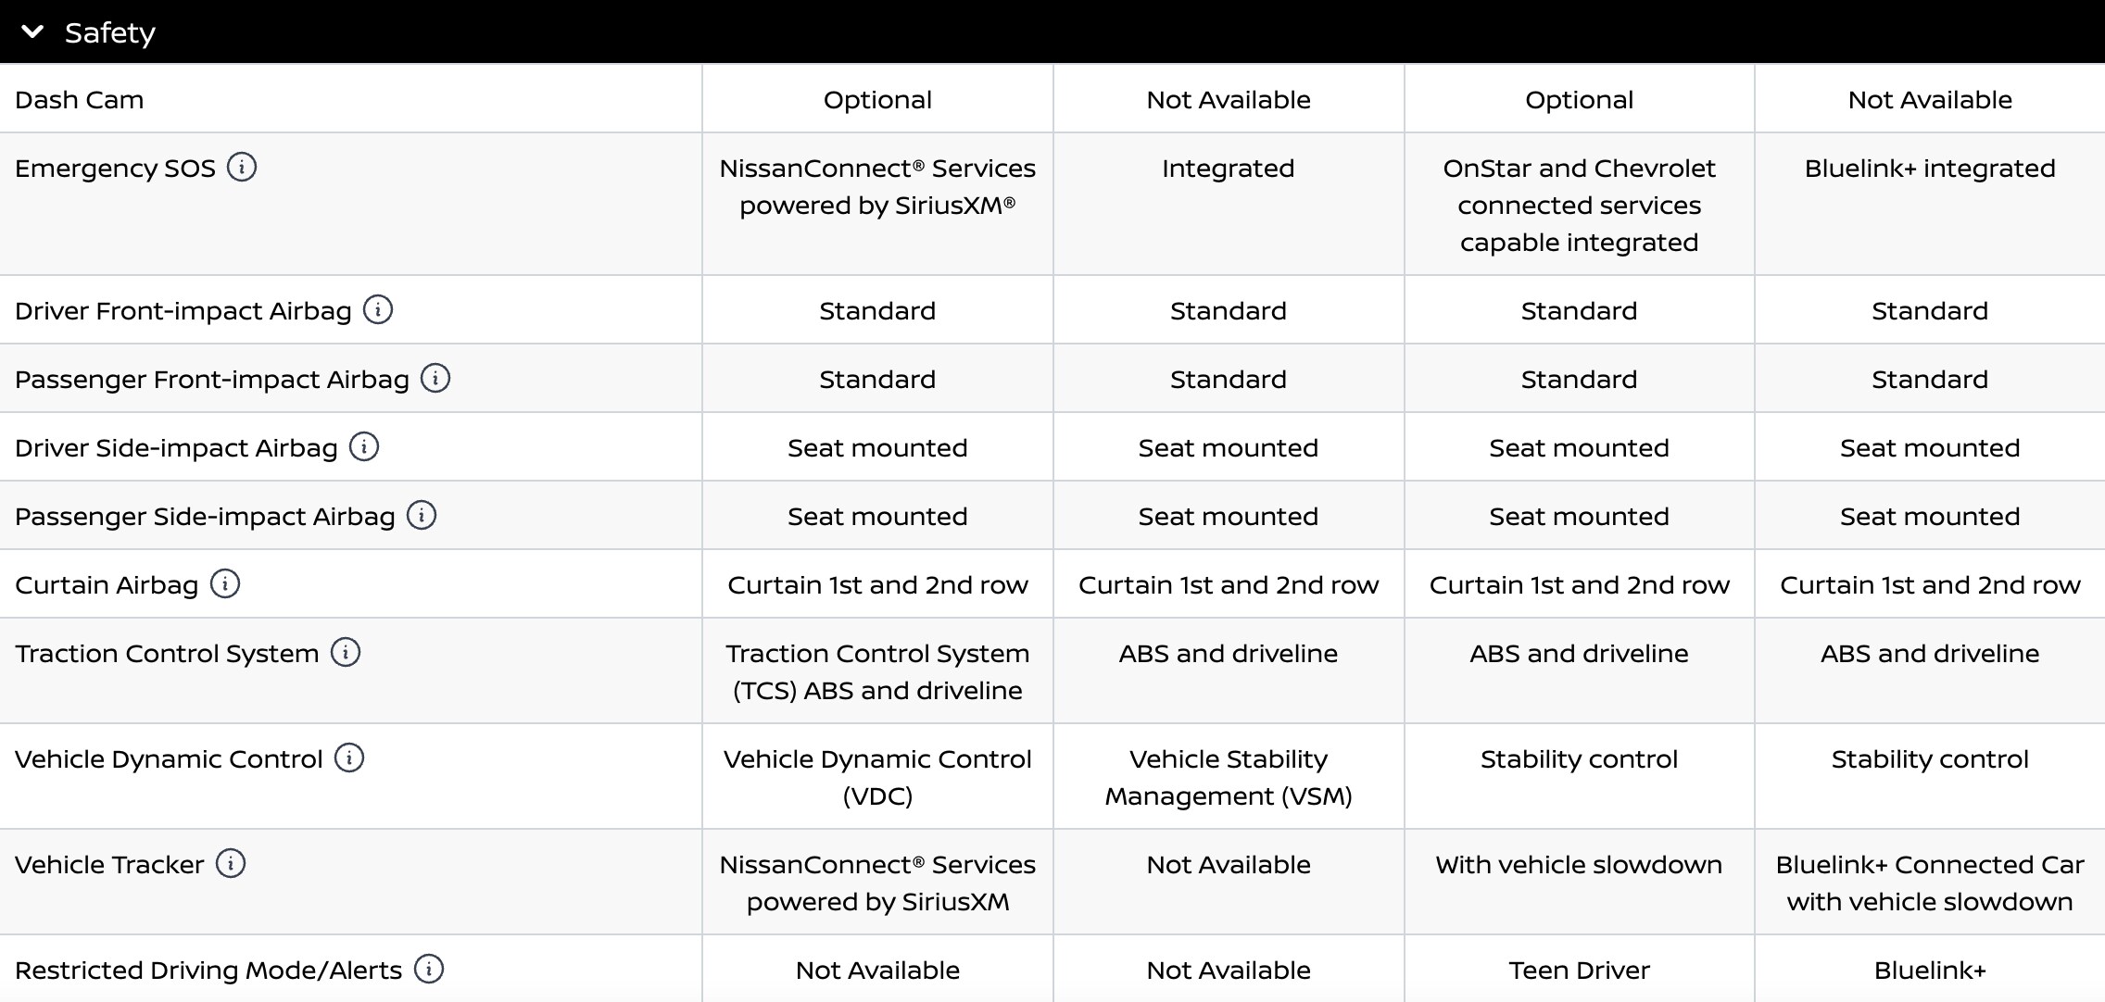Image resolution: width=2105 pixels, height=1002 pixels.
Task: Show Restricted Driving Mode/Alerts info icon
Action: point(429,969)
